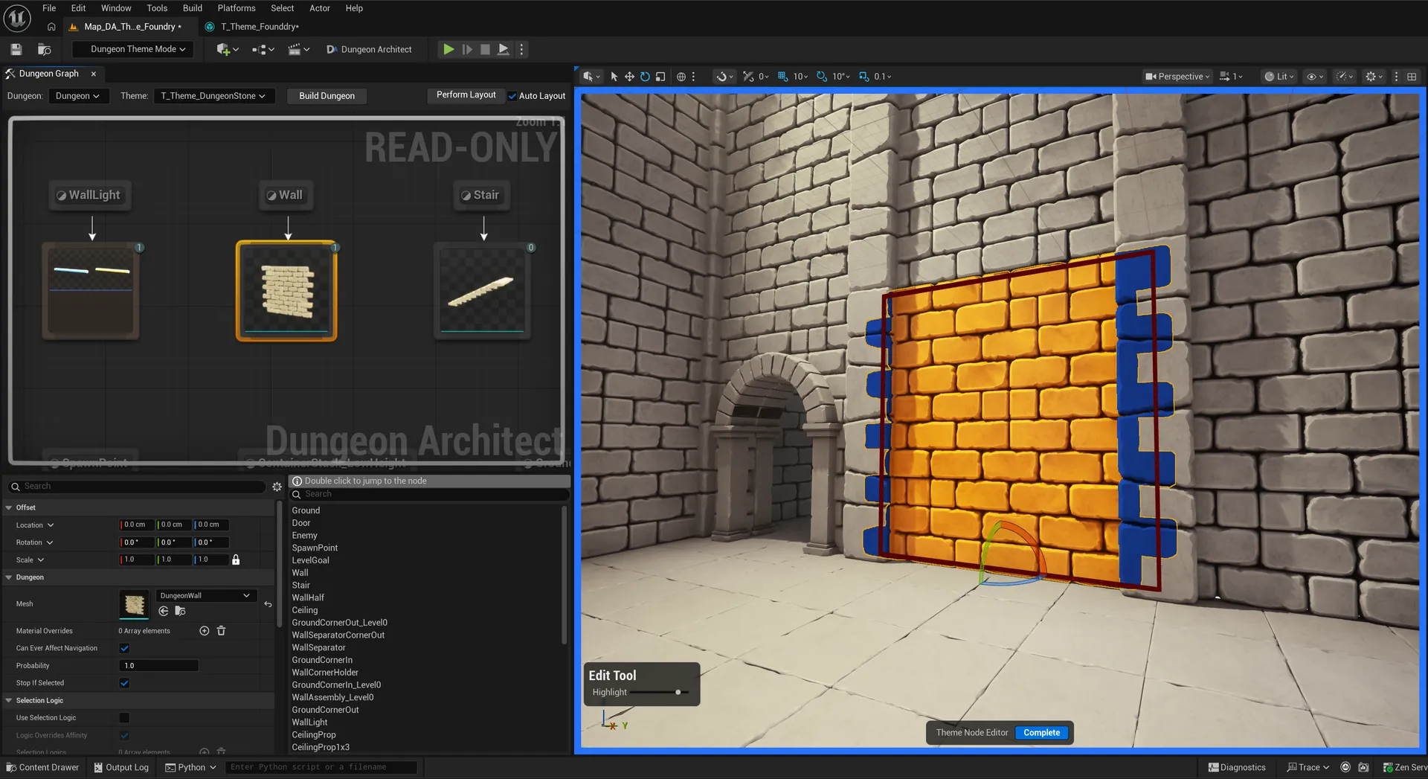The image size is (1428, 779).
Task: Open details panel settings gear
Action: pos(277,487)
